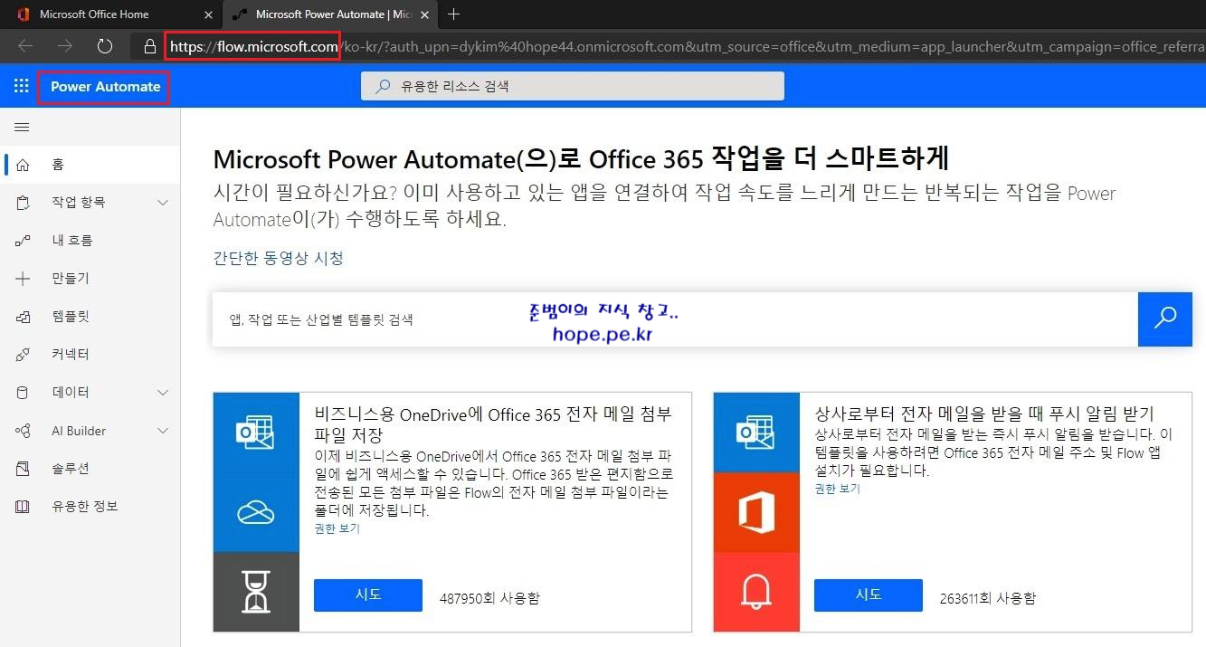Click the orange Office 365 icon on card
Image resolution: width=1206 pixels, height=647 pixels.
click(756, 512)
